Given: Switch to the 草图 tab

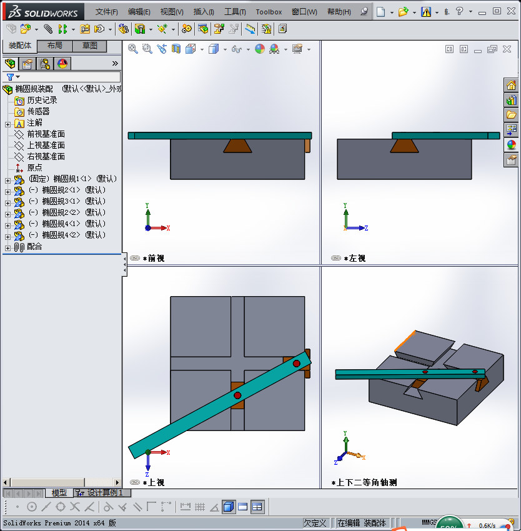Looking at the screenshot, I should pyautogui.click(x=90, y=46).
